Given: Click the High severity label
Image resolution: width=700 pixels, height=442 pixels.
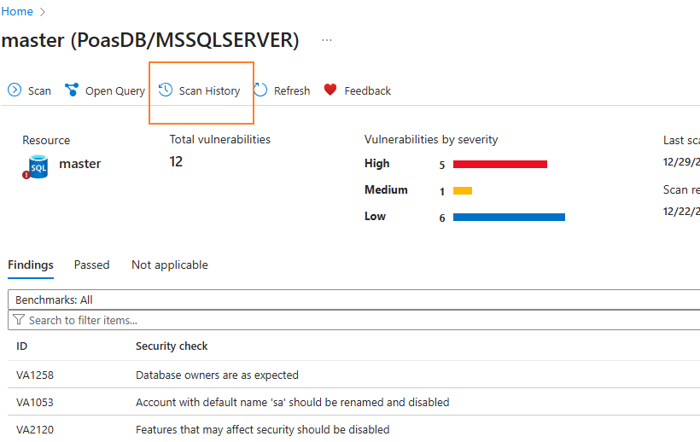Looking at the screenshot, I should (376, 164).
